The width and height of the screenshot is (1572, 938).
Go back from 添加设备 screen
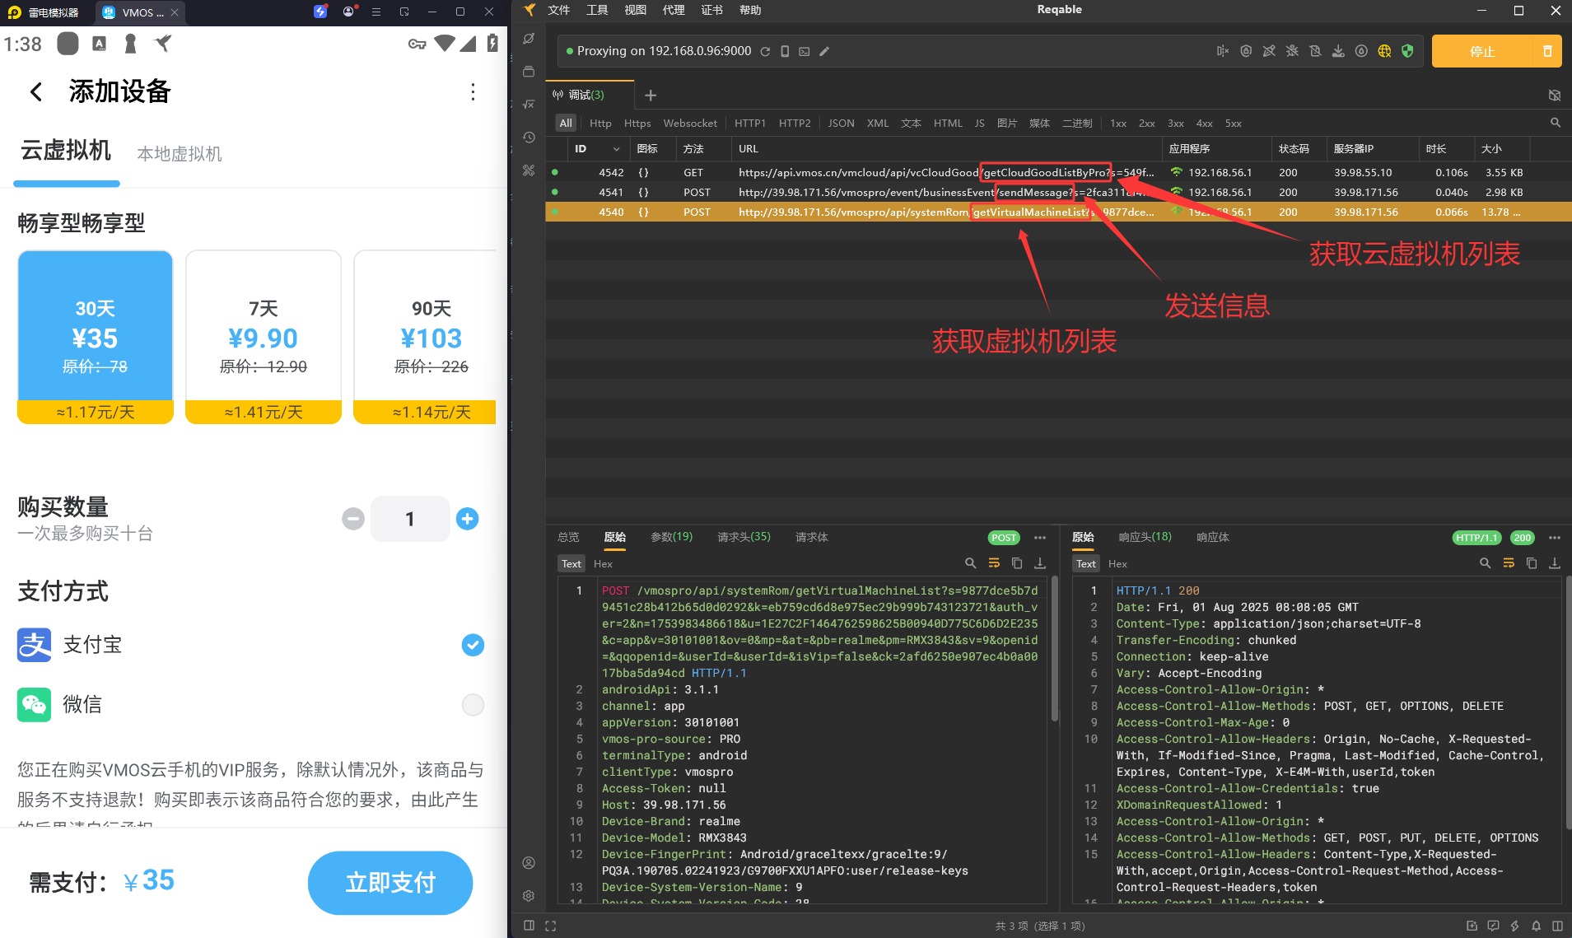click(x=36, y=91)
